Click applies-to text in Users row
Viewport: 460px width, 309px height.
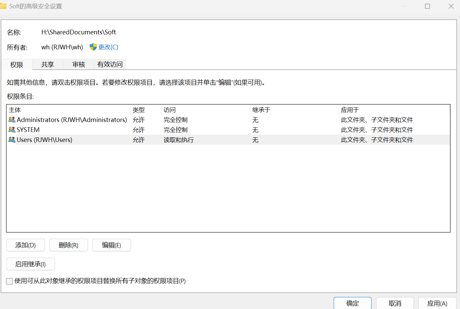(x=377, y=140)
